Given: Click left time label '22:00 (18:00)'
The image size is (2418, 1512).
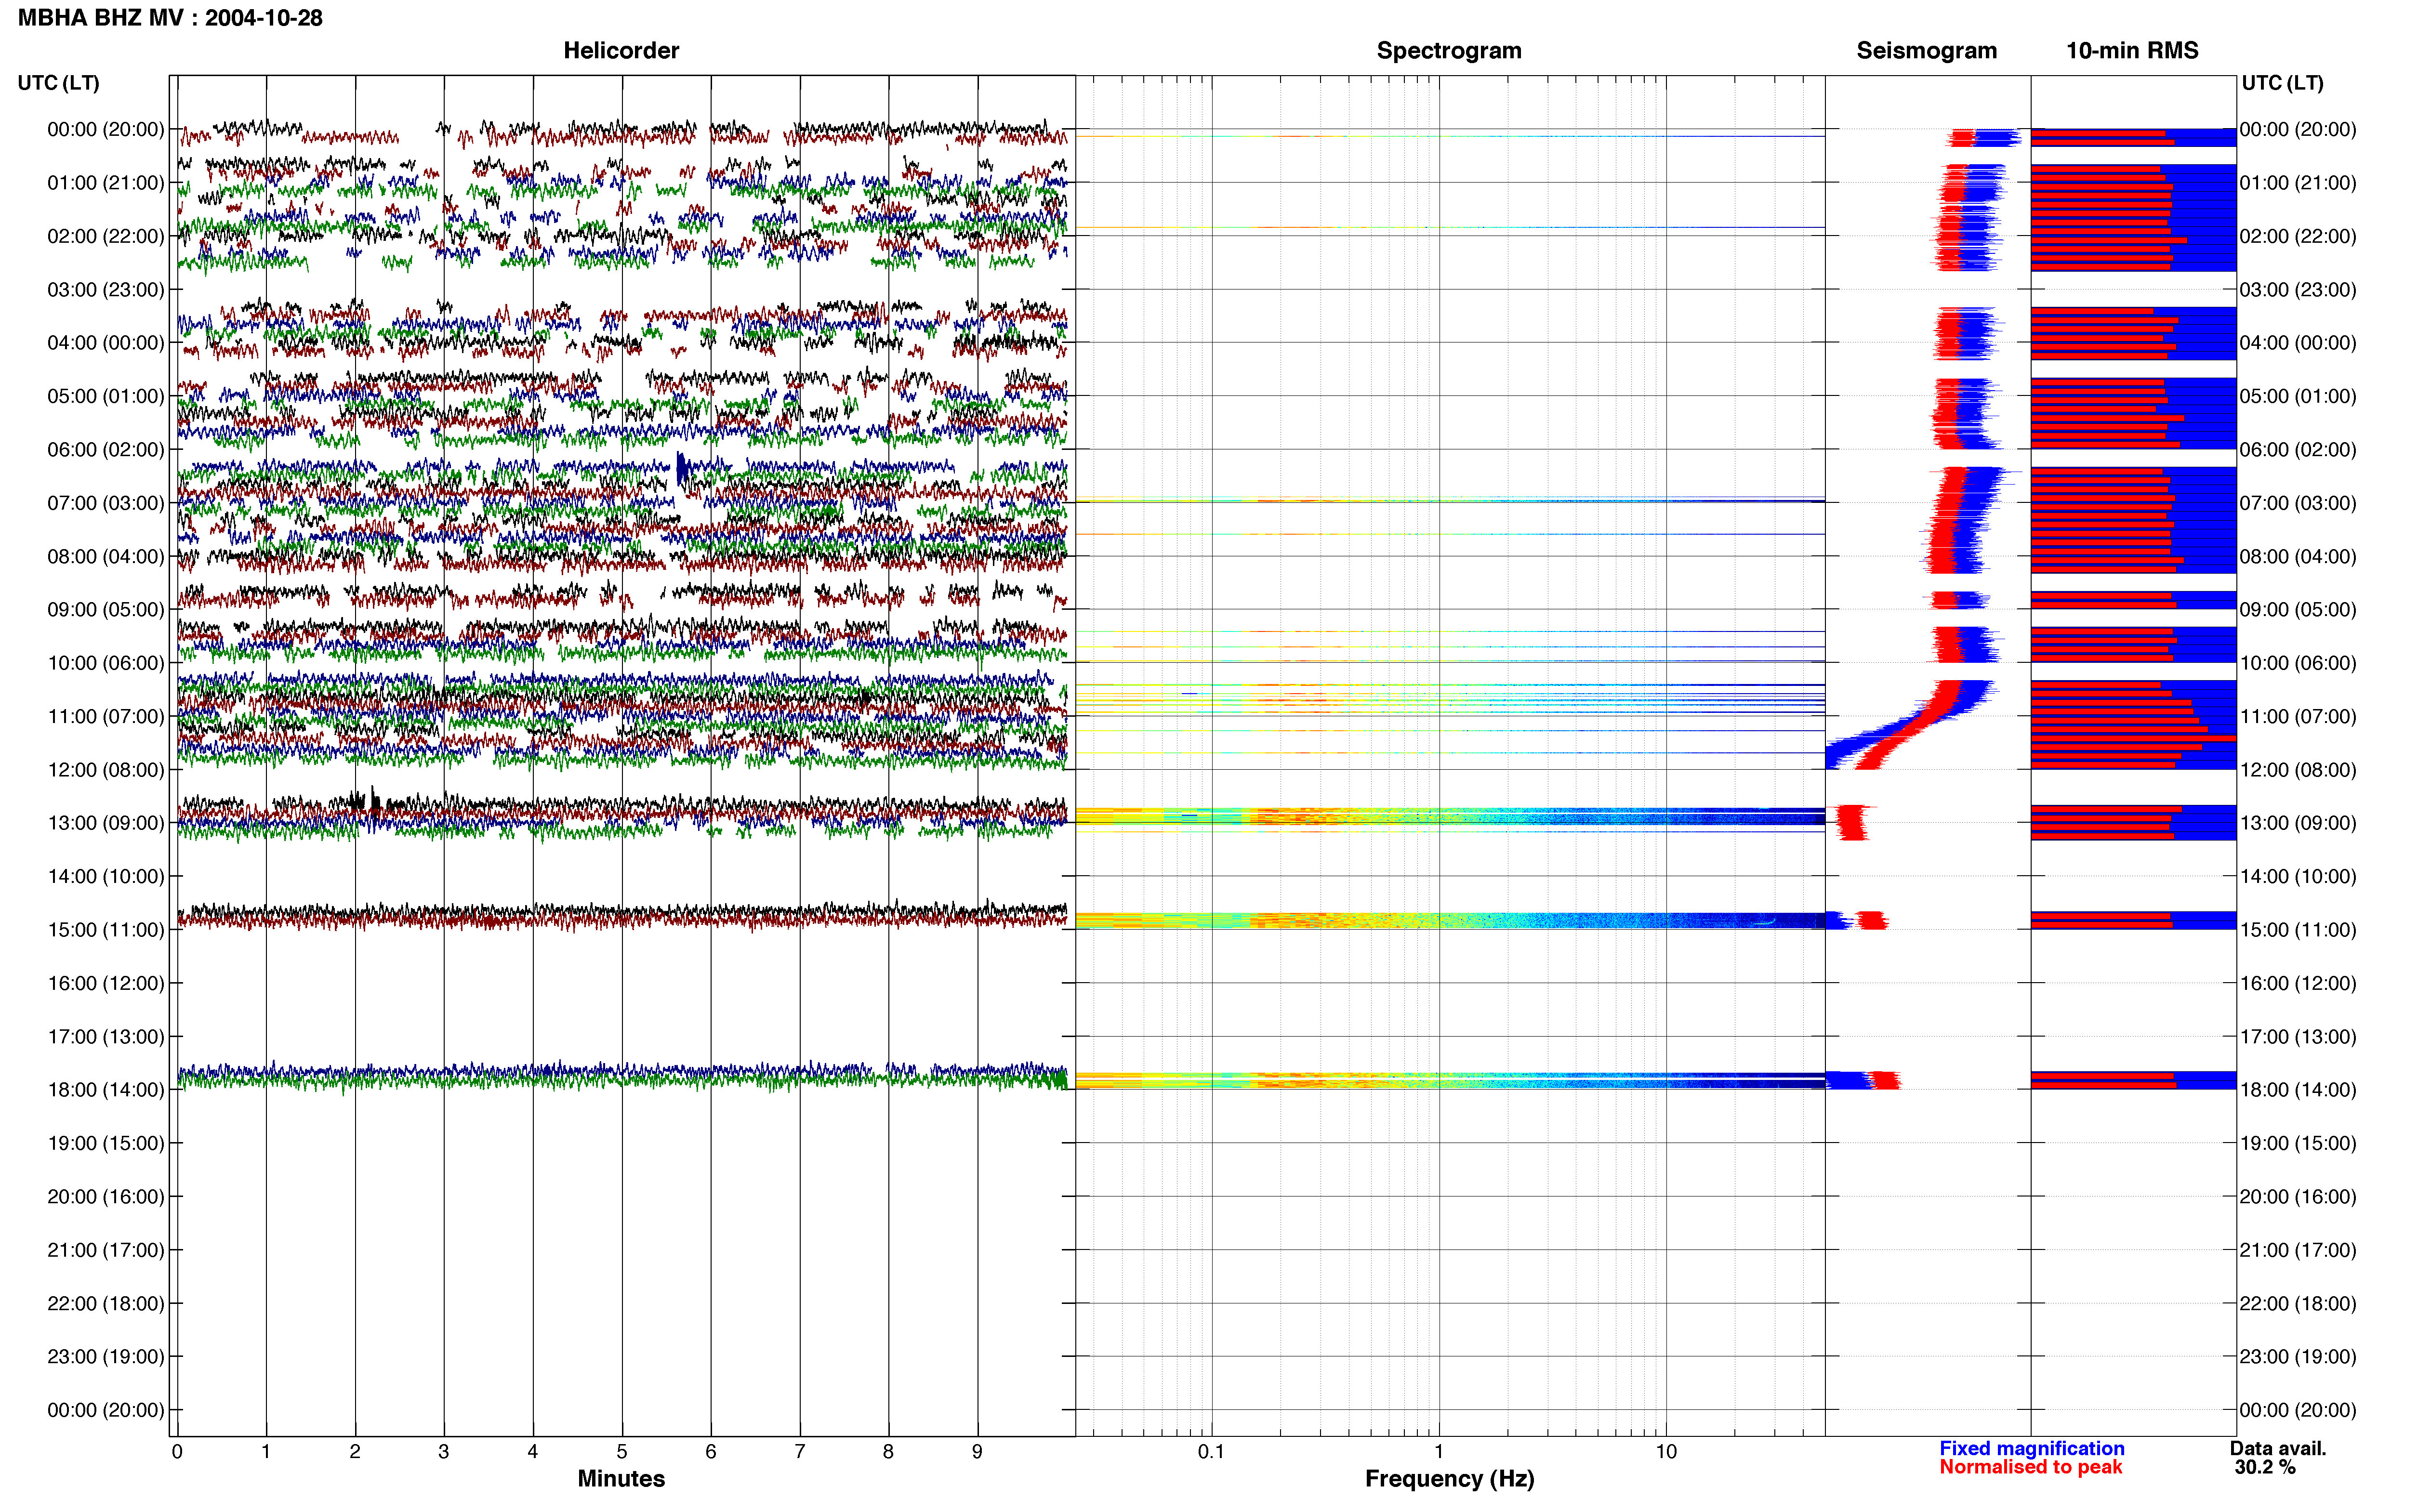Looking at the screenshot, I should 106,1304.
